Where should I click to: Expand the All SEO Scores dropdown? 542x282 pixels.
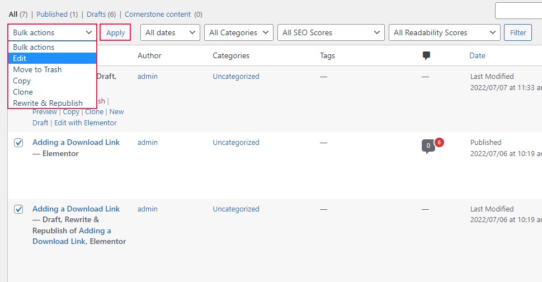[331, 32]
